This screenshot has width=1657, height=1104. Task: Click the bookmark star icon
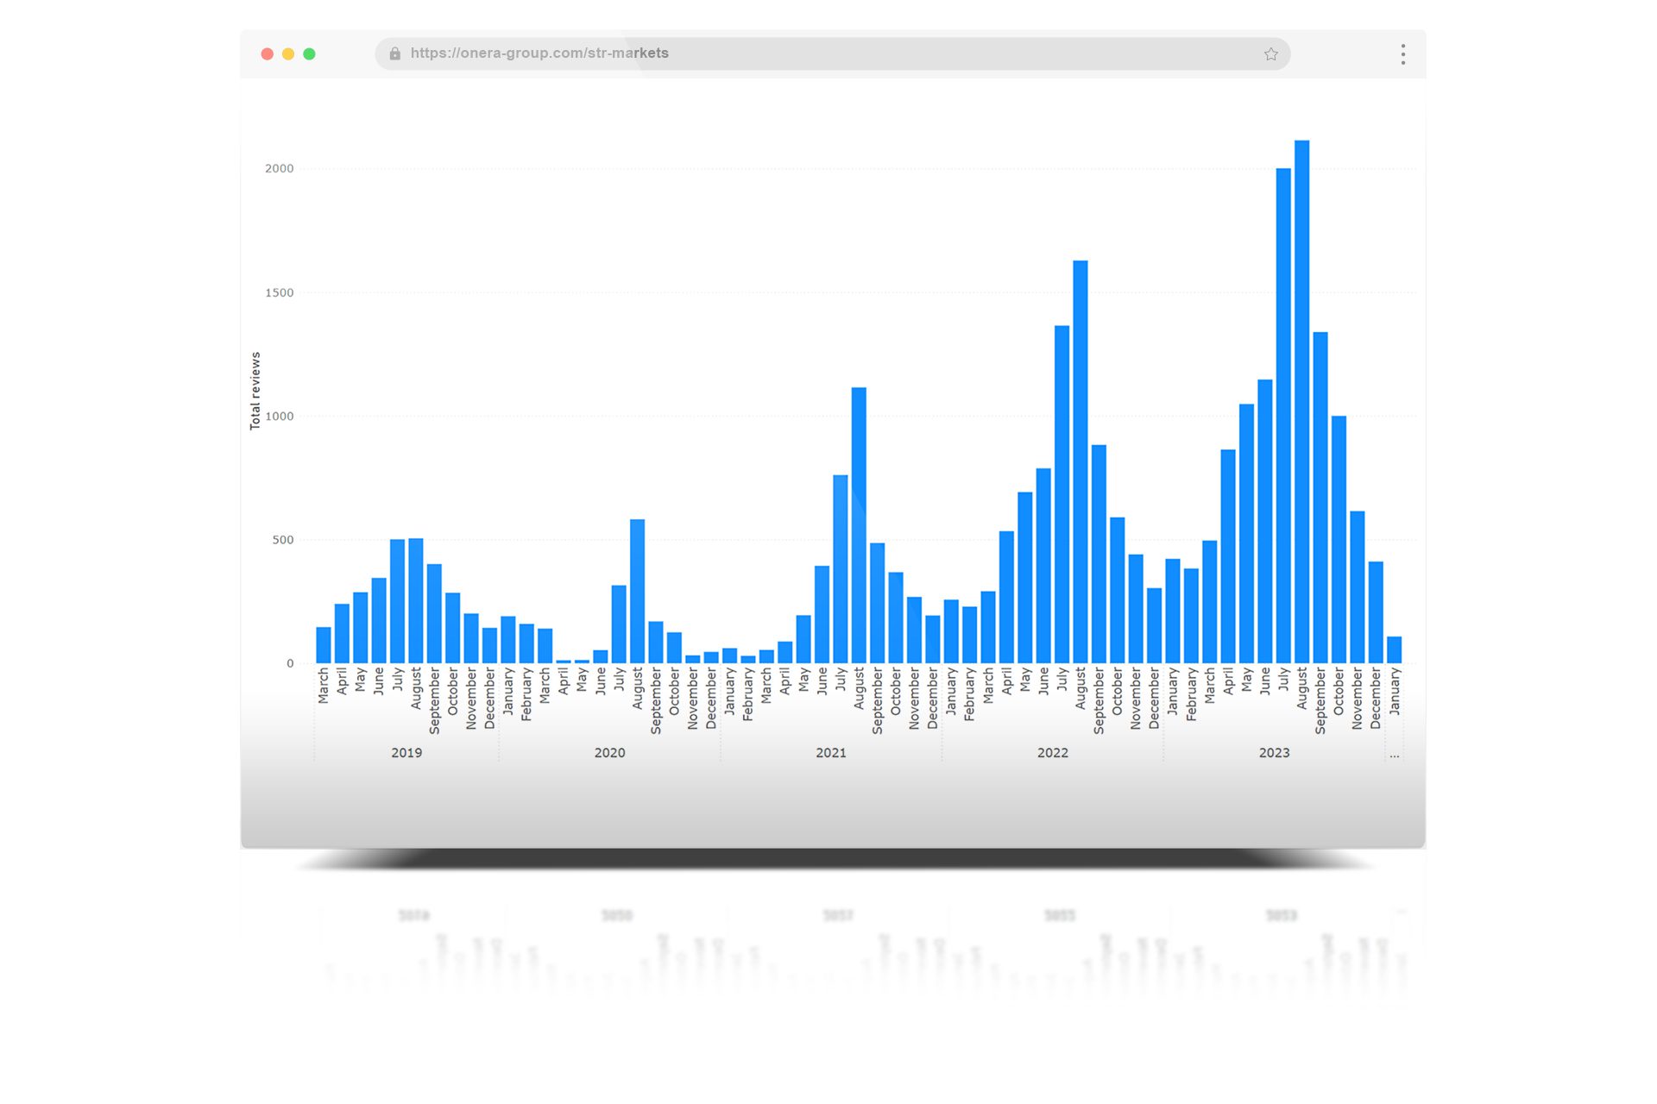click(1270, 54)
